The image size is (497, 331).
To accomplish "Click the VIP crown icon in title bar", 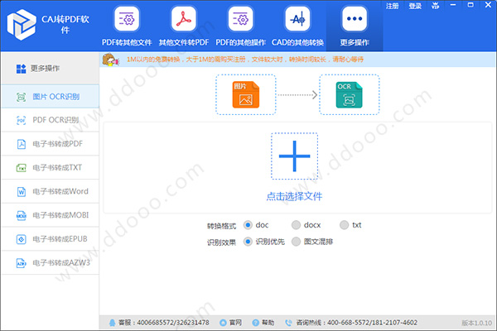I will click(x=435, y=6).
